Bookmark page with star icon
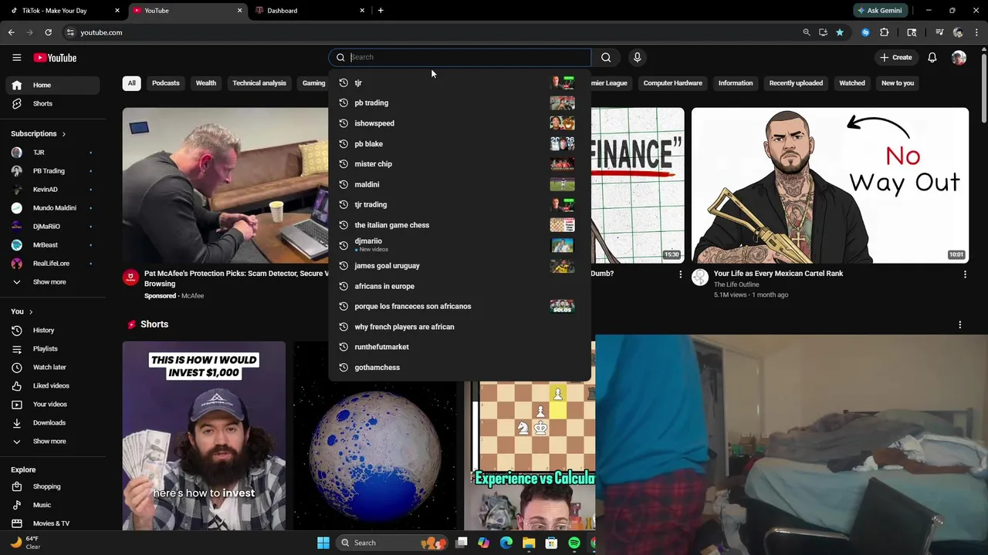Image resolution: width=988 pixels, height=555 pixels. point(840,32)
